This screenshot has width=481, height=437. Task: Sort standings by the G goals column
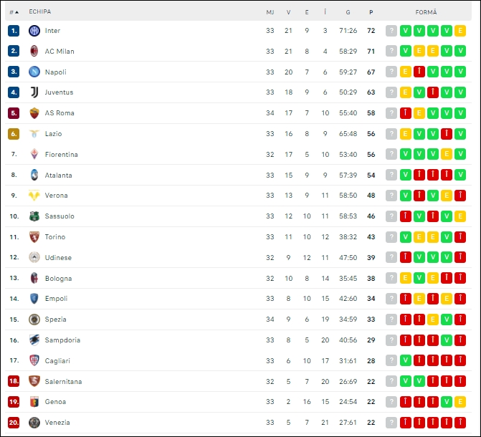tap(348, 12)
